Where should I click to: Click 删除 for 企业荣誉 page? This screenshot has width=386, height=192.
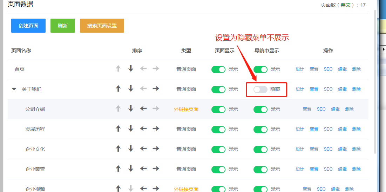point(356,169)
